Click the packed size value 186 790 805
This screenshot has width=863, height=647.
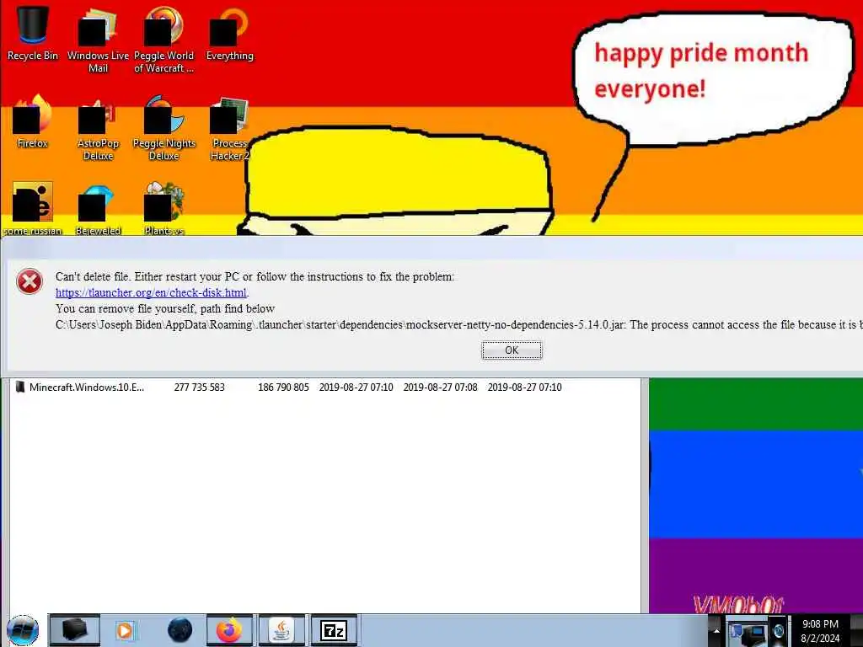[283, 388]
